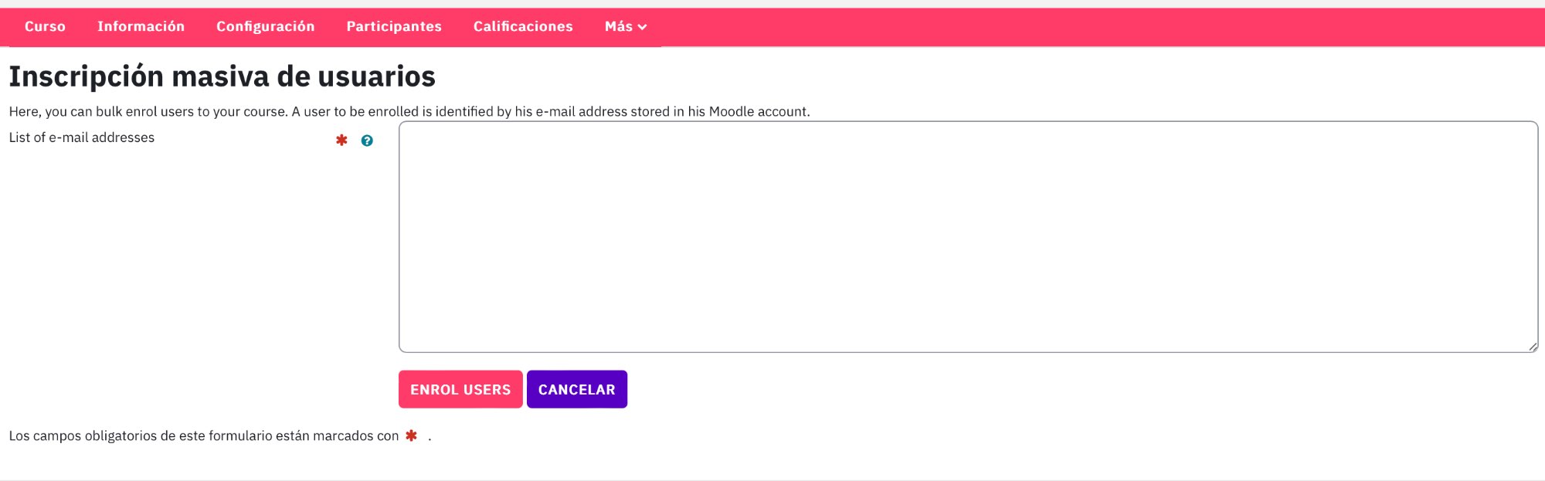Grab the textarea resize handle corner
This screenshot has width=1545, height=481.
1533,347
